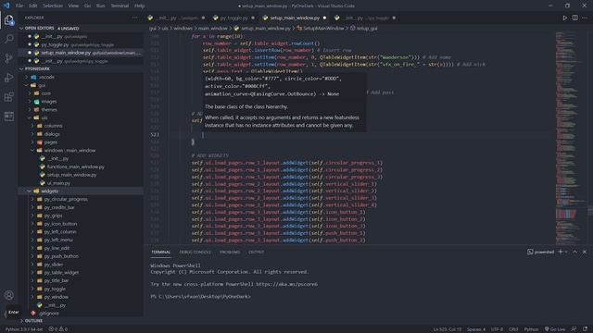593x333 pixels.
Task: Click line number 523 in the gutter
Action: pos(155,135)
